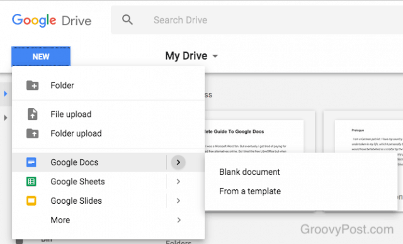
Task: Select From a template option
Action: (250, 191)
